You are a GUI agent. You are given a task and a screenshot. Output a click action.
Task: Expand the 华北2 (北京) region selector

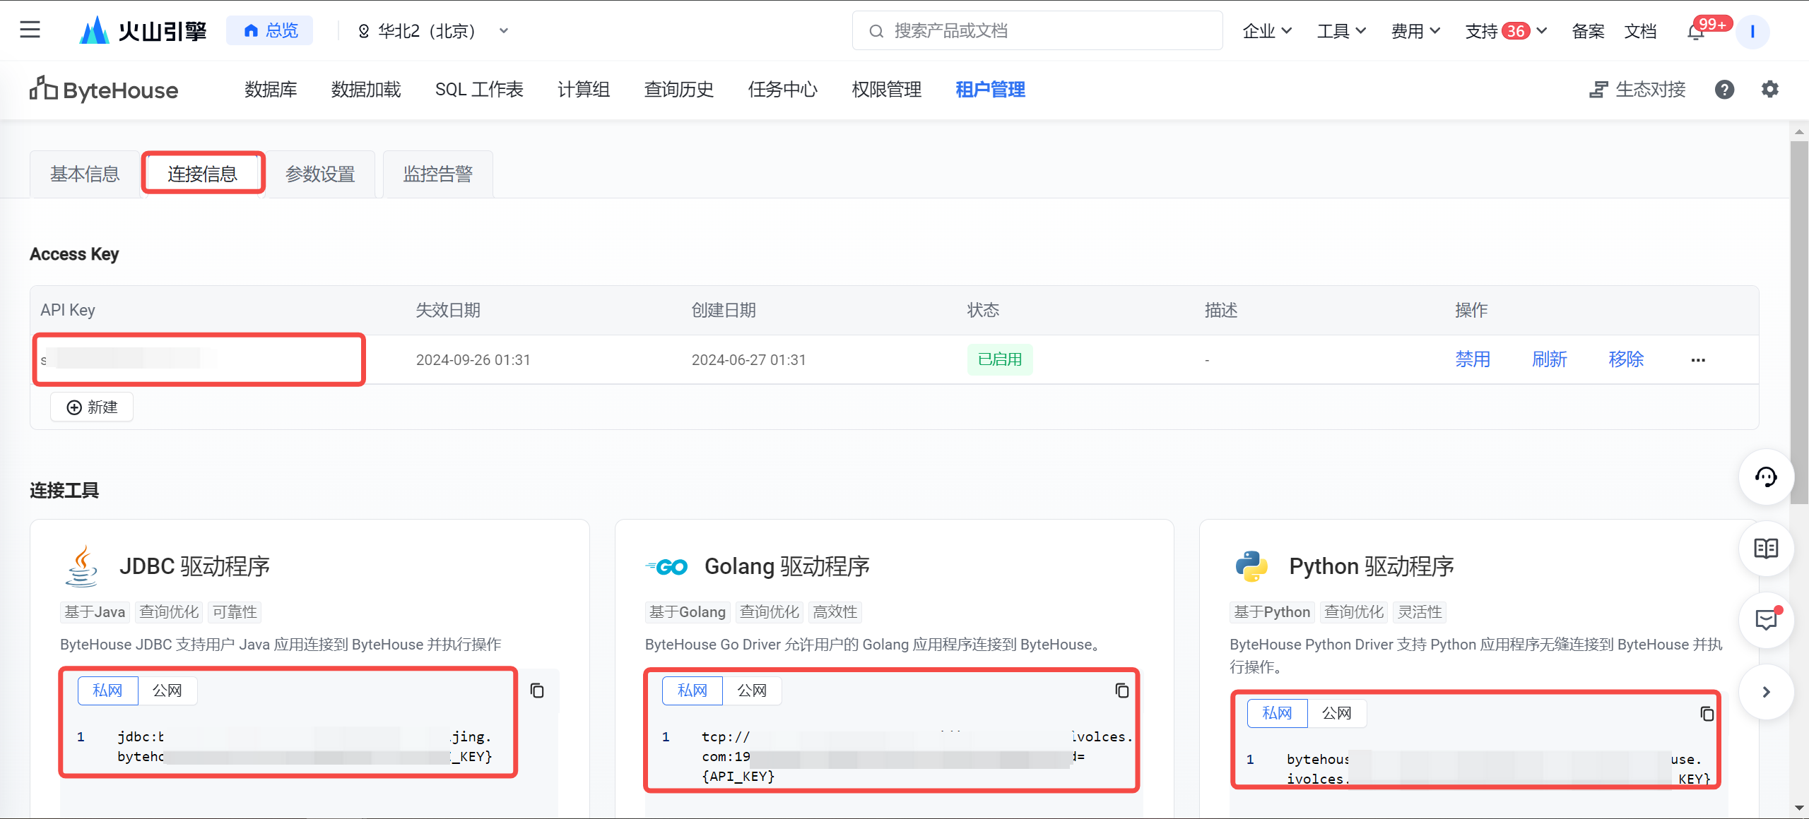tap(433, 31)
